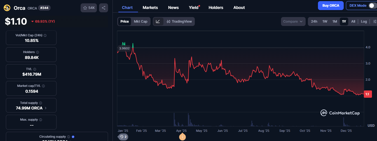This screenshot has width=377, height=141.
Task: Toggle Log scale on the chart
Action: (x=364, y=21)
